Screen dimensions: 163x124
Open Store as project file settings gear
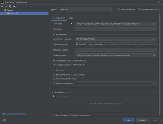[x=159, y=10]
